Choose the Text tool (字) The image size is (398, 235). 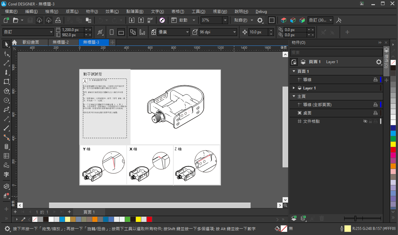[x=6, y=174]
